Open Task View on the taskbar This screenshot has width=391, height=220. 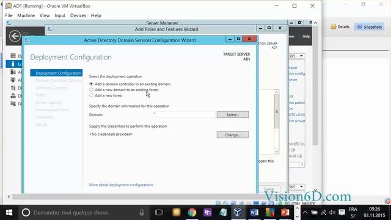pos(159,213)
